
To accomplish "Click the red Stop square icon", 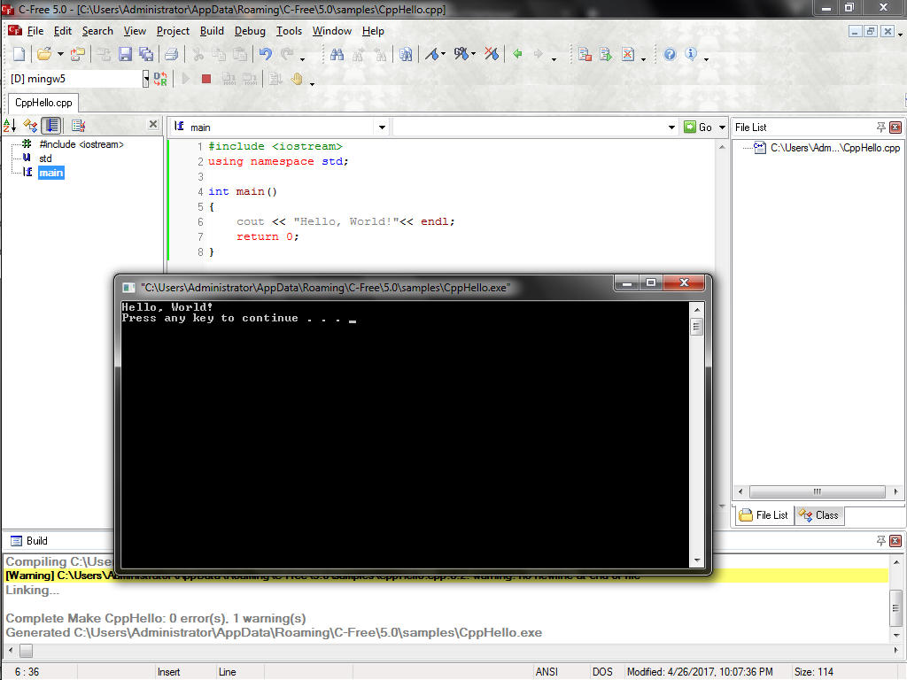I will click(x=206, y=79).
